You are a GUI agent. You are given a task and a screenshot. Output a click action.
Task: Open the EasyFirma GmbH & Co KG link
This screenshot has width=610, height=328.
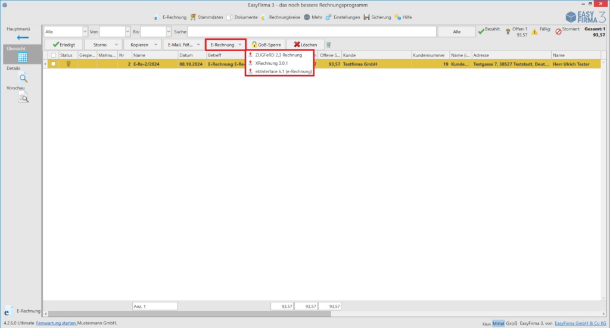pos(580,323)
